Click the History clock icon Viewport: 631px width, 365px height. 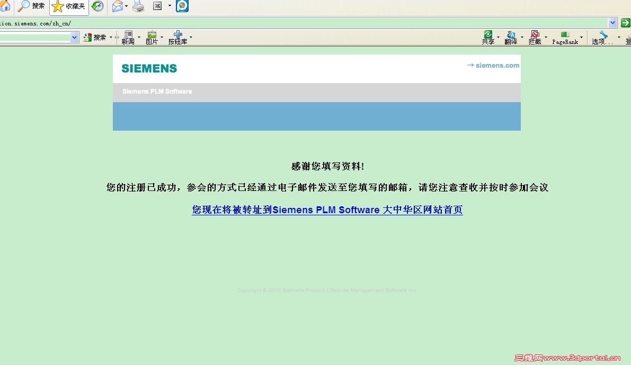tap(97, 6)
